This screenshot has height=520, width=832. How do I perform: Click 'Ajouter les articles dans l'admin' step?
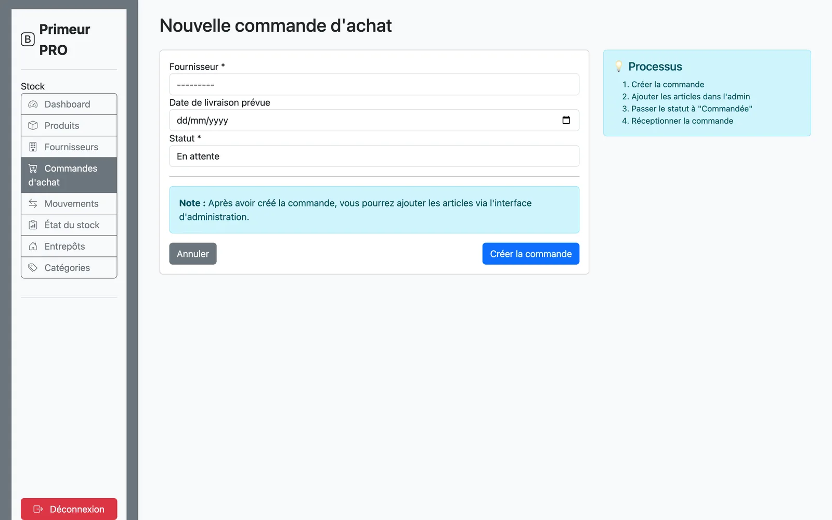[691, 96]
